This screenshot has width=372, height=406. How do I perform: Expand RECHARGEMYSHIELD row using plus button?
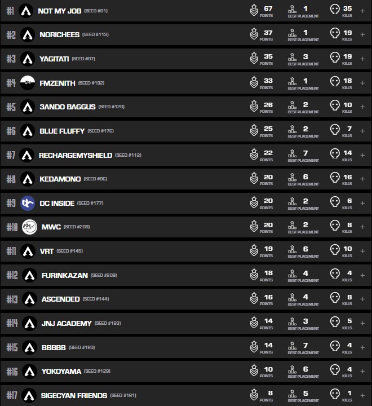click(x=362, y=155)
